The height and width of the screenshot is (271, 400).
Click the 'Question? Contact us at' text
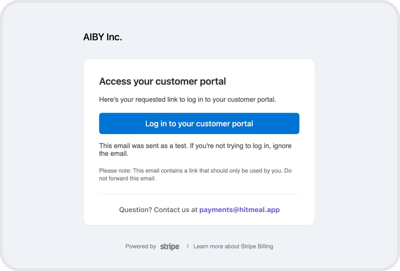(x=158, y=210)
